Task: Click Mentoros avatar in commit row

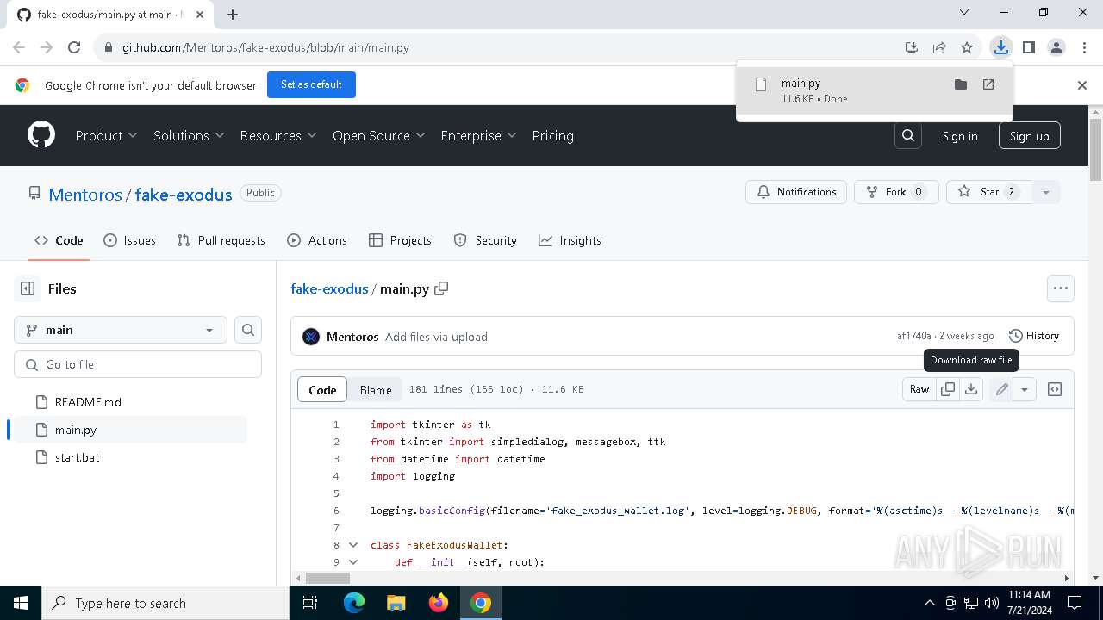Action: click(311, 337)
